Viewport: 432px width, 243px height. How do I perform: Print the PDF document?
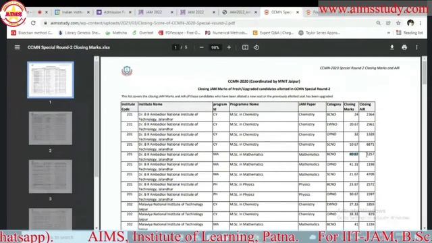click(404, 47)
